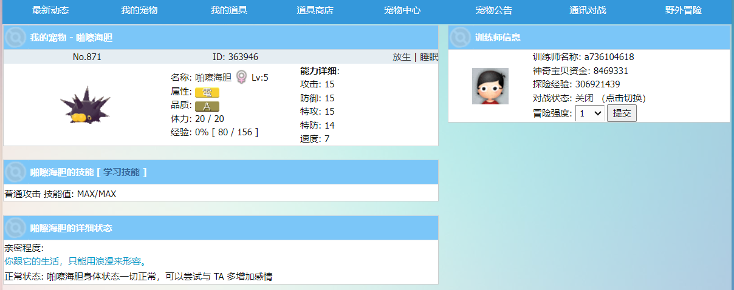Select the pet ID text 363946
The width and height of the screenshot is (734, 290).
[x=243, y=57]
